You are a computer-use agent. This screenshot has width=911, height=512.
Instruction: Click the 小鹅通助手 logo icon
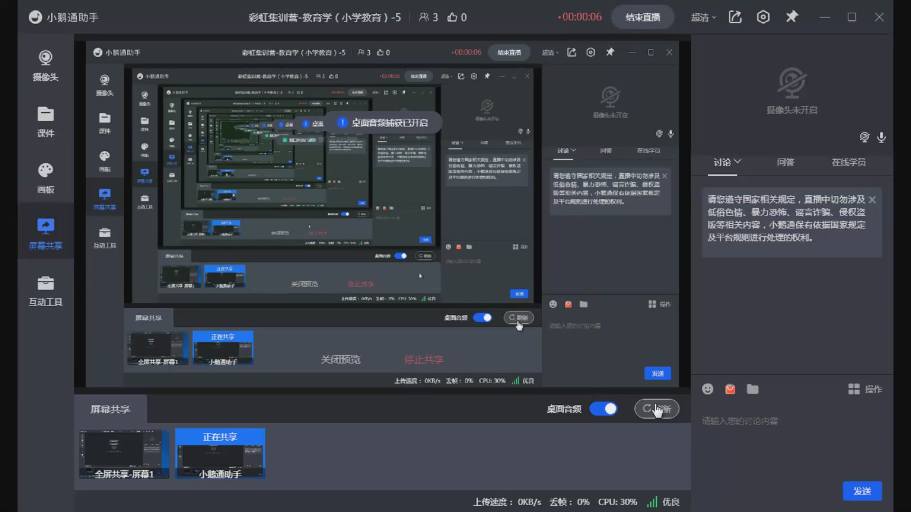tap(35, 17)
